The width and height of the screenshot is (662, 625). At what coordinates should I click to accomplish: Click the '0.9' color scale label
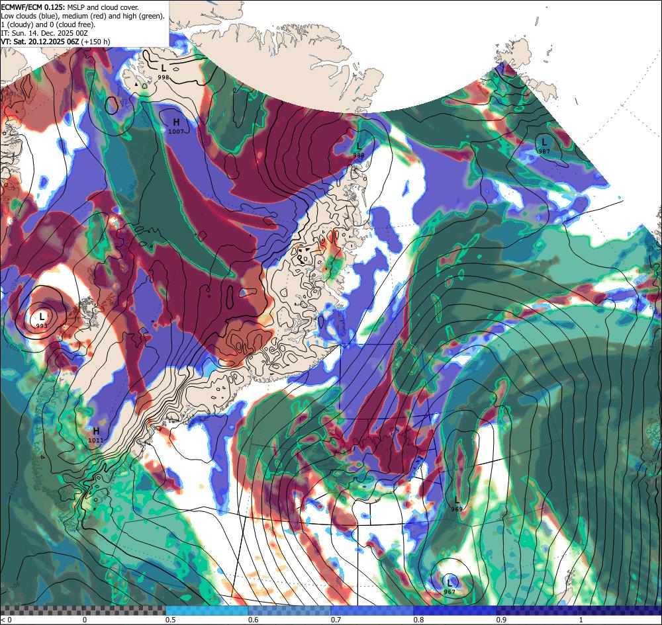click(x=502, y=620)
